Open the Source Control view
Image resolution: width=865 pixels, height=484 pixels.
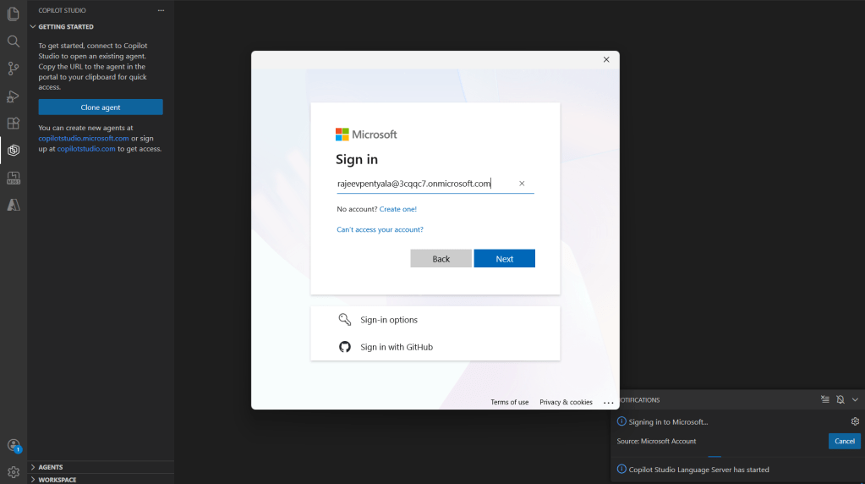point(14,69)
